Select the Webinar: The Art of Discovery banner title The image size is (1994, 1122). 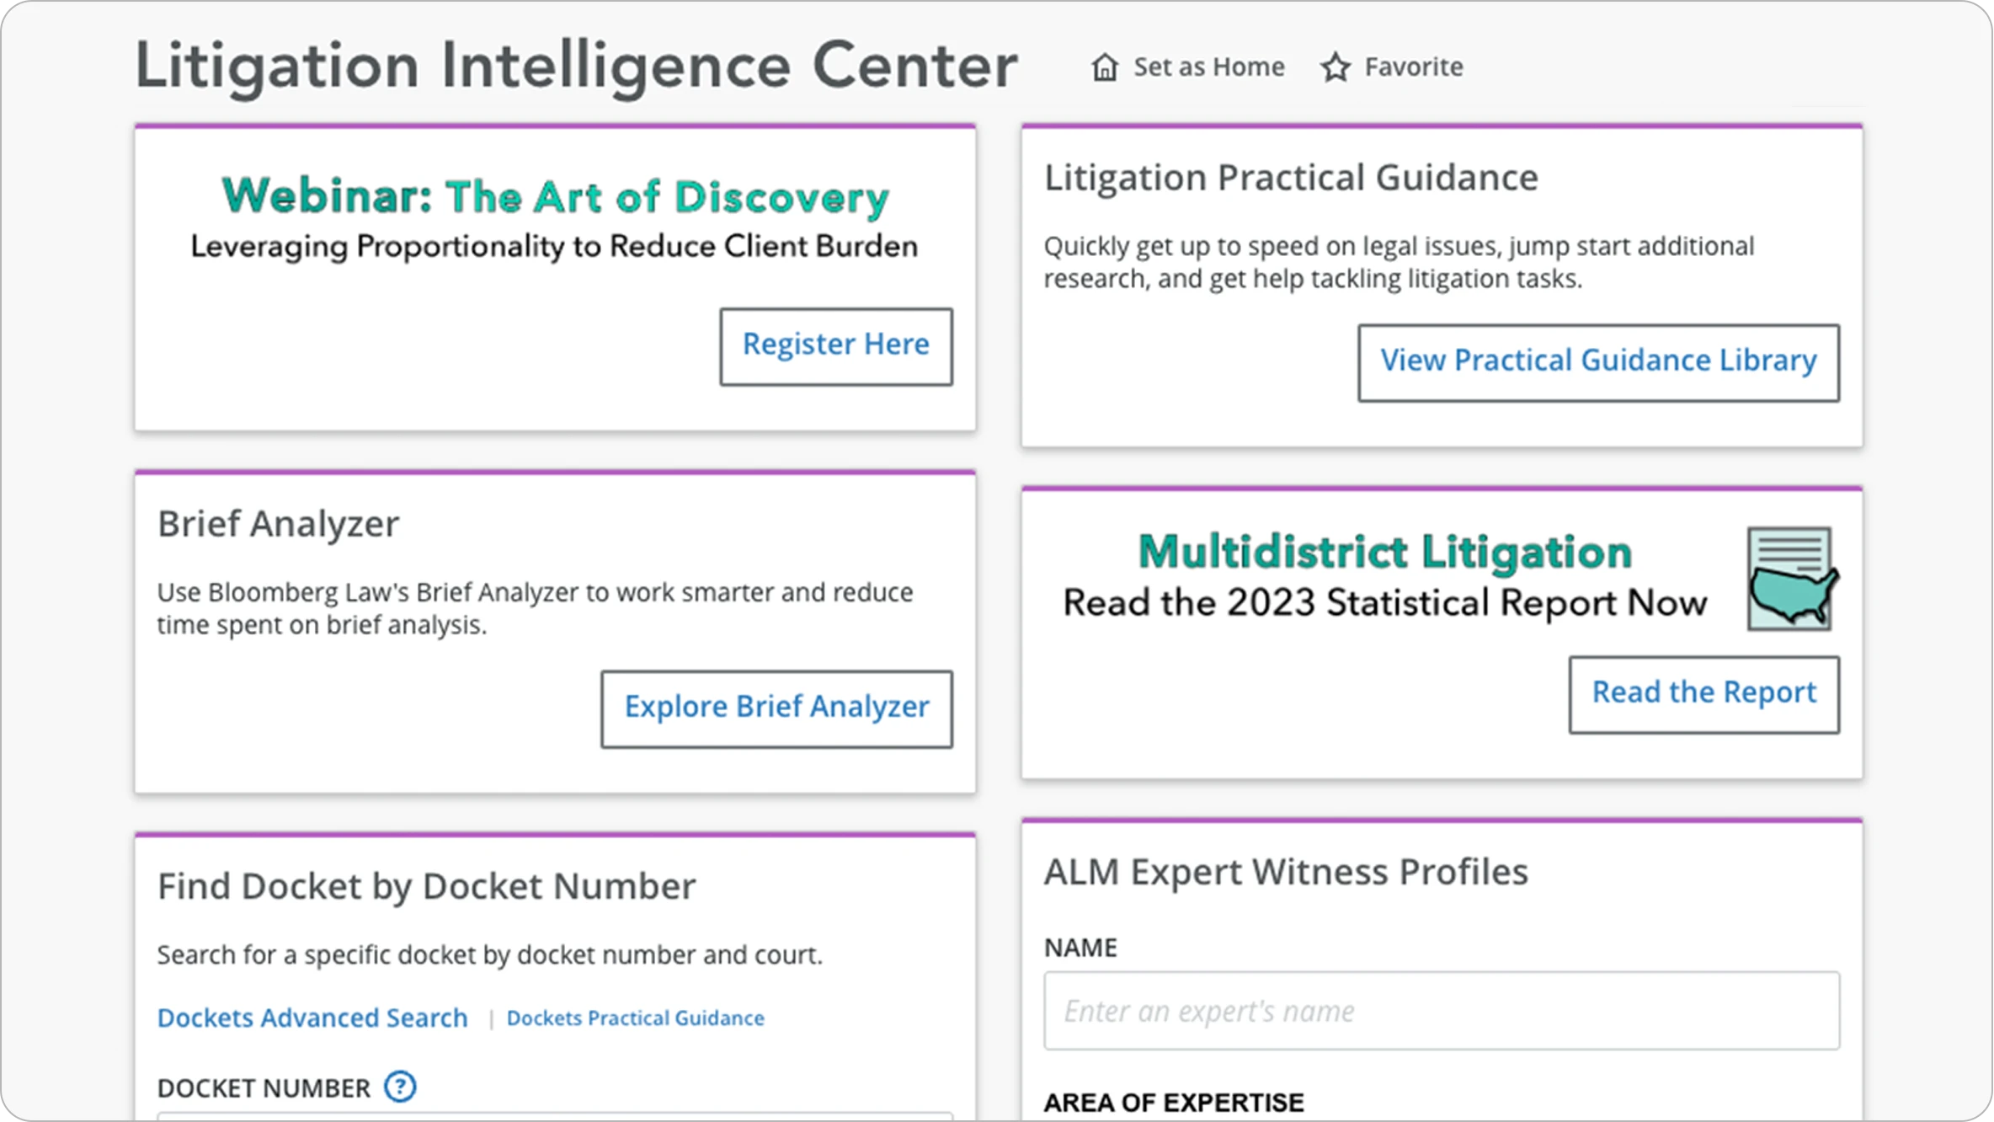tap(555, 197)
